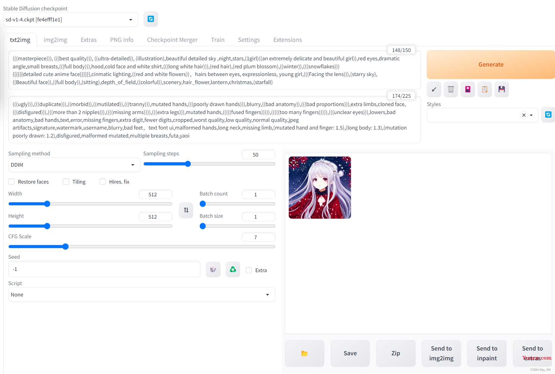This screenshot has height=374, width=555.
Task: Click the CFG Scale number field
Action: [x=258, y=237]
